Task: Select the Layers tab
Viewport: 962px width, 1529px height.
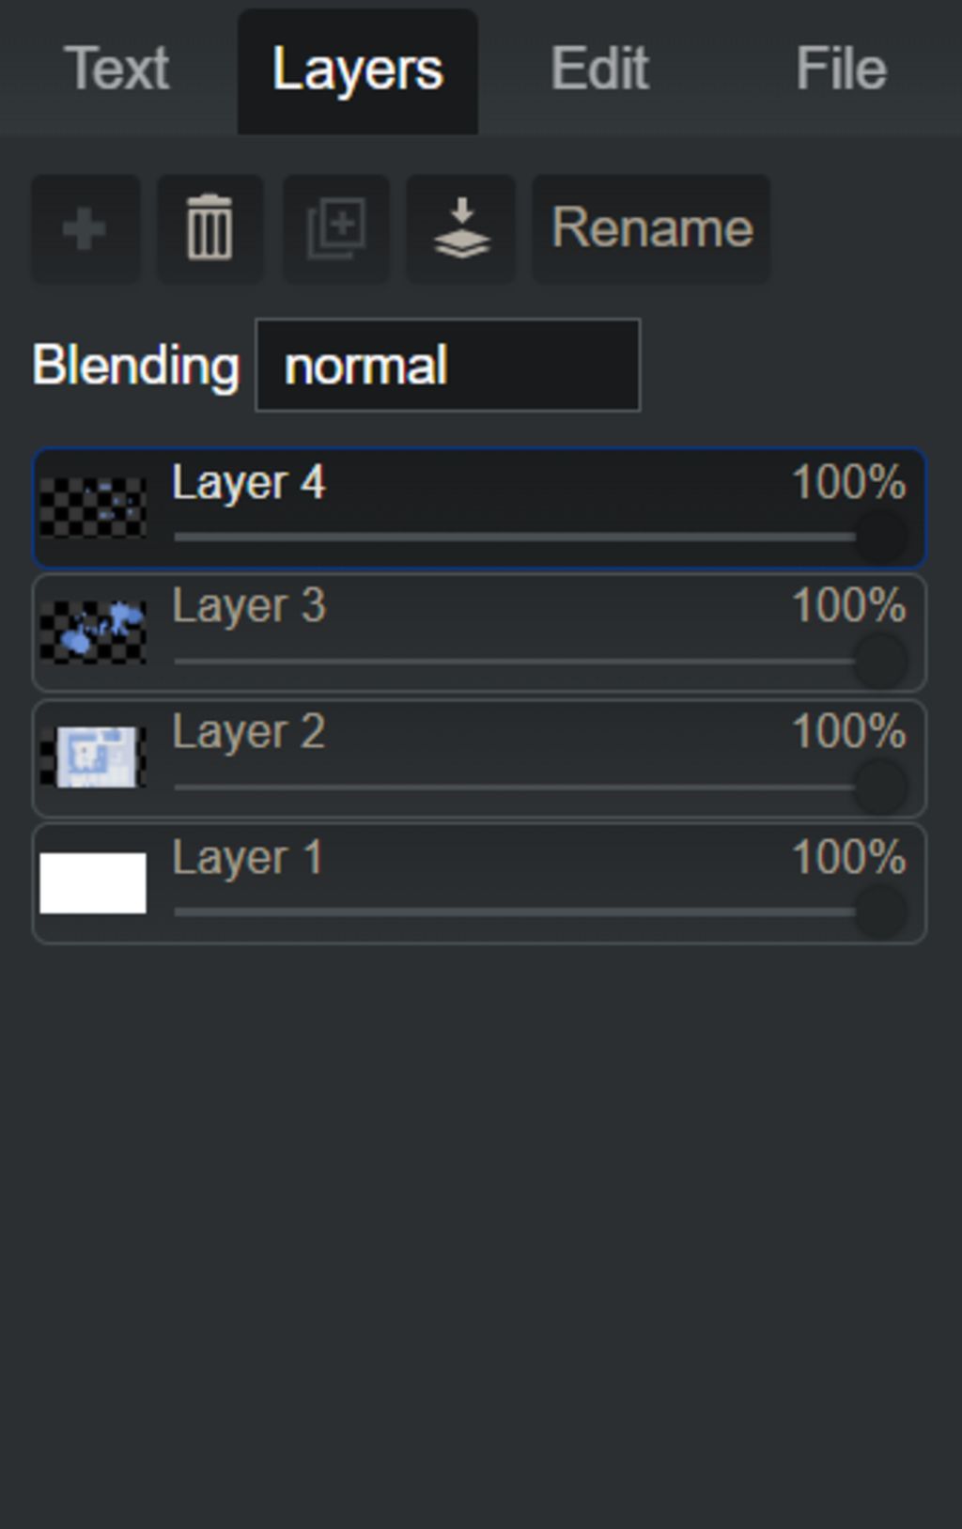Action: (357, 71)
